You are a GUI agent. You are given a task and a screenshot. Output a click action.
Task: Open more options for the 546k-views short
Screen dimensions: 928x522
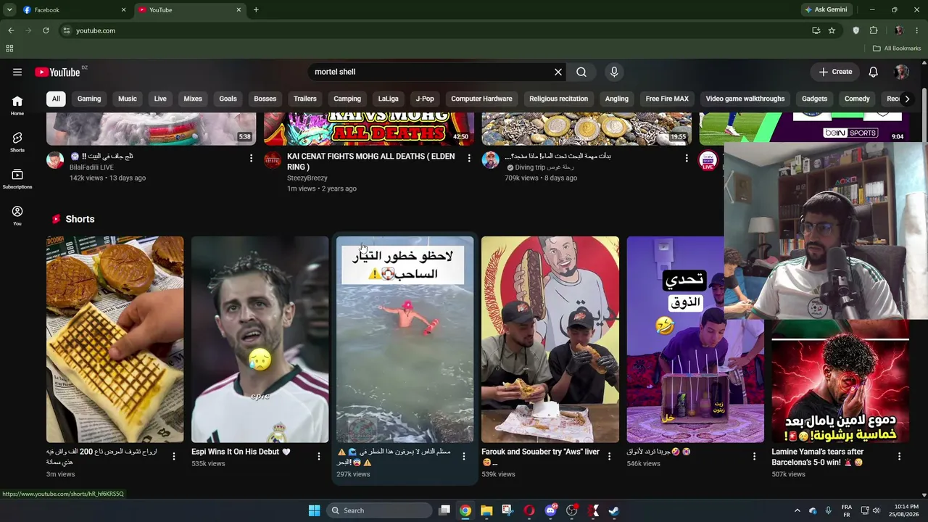click(x=754, y=456)
